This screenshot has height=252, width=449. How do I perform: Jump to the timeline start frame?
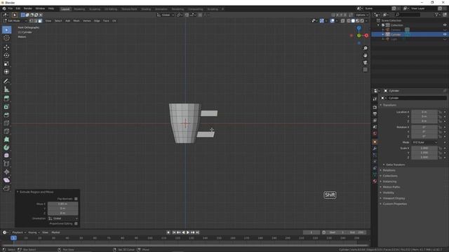174,232
